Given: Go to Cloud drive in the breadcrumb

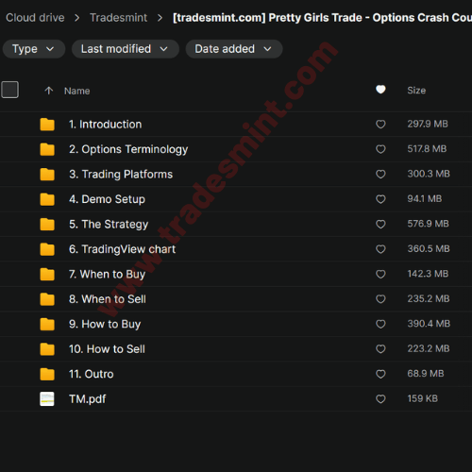Looking at the screenshot, I should pyautogui.click(x=35, y=18).
